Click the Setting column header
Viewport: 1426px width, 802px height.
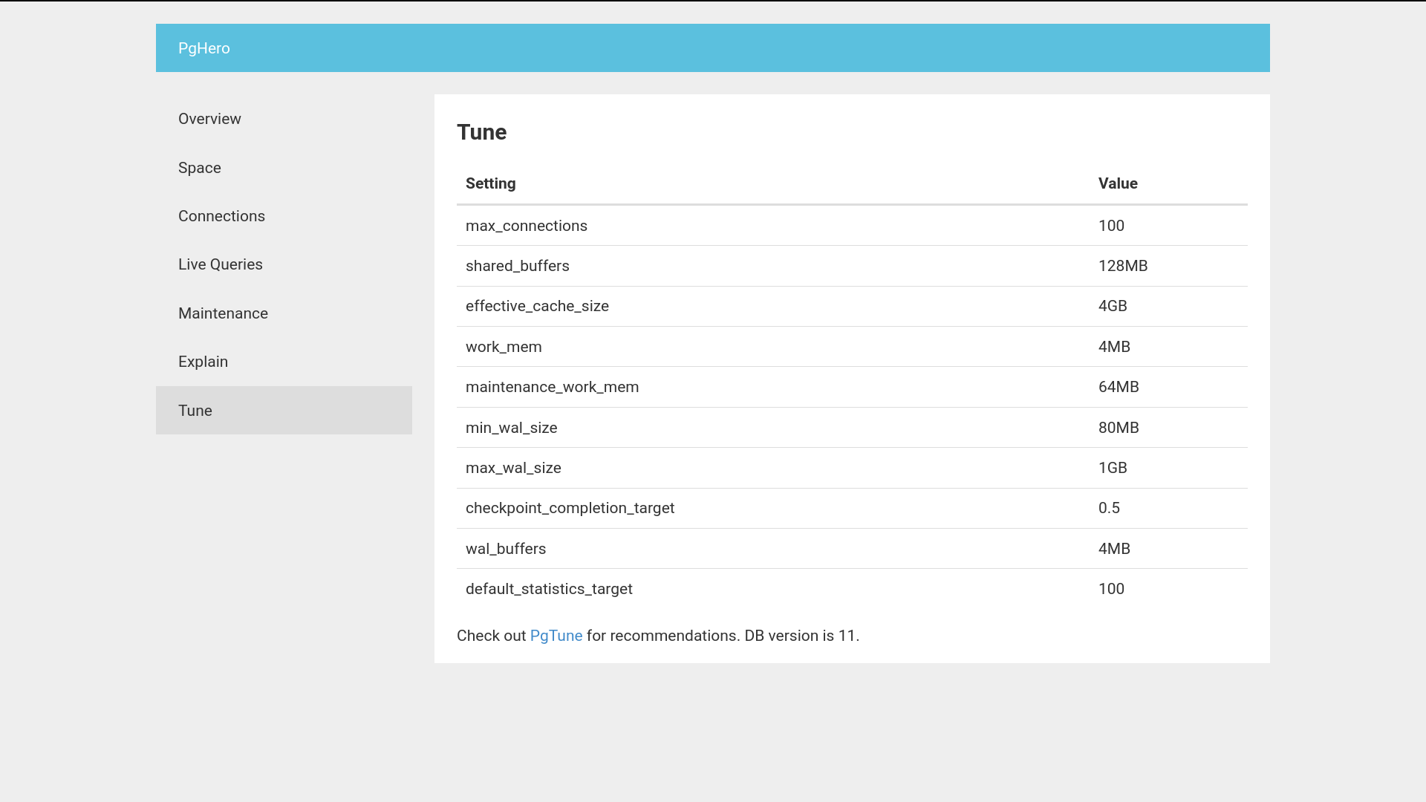490,183
